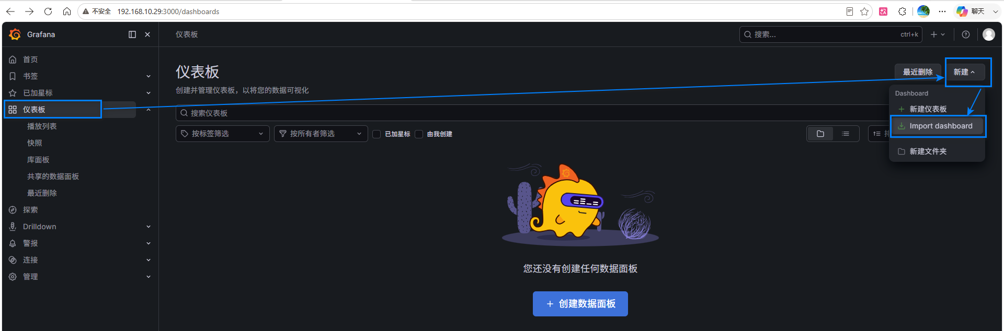Open 最近删除 in the sidebar
The width and height of the screenshot is (1004, 331).
pos(42,193)
